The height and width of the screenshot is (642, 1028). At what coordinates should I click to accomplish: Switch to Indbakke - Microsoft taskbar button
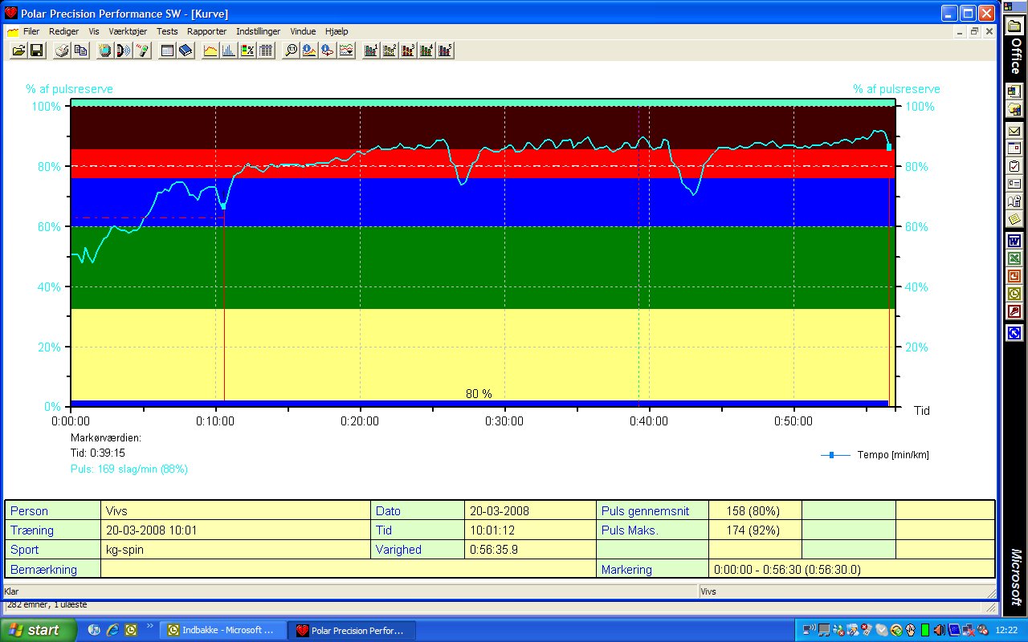pos(222,630)
